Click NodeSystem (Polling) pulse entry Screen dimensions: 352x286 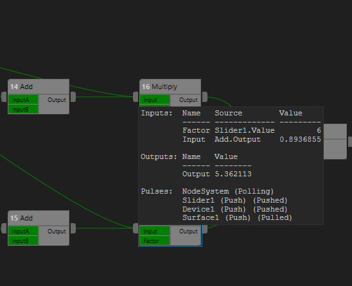point(228,191)
